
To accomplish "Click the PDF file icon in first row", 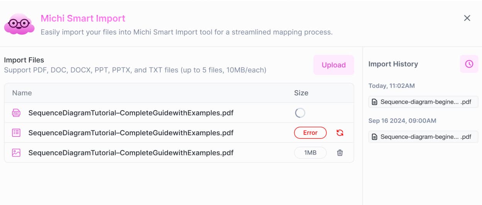I will click(16, 113).
